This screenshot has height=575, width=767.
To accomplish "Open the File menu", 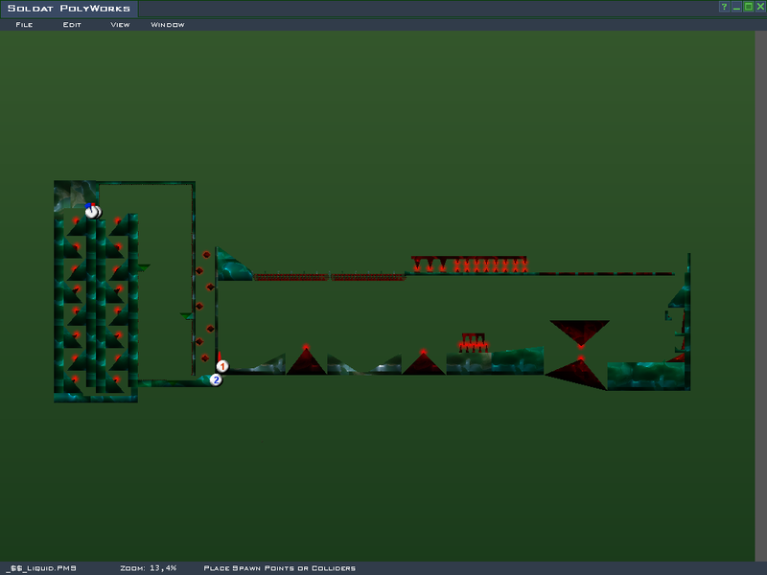I will [24, 24].
